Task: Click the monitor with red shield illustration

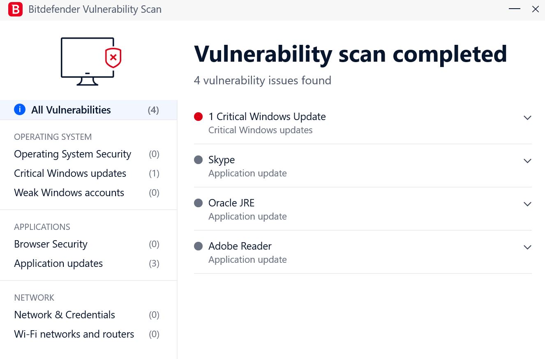Action: (91, 61)
